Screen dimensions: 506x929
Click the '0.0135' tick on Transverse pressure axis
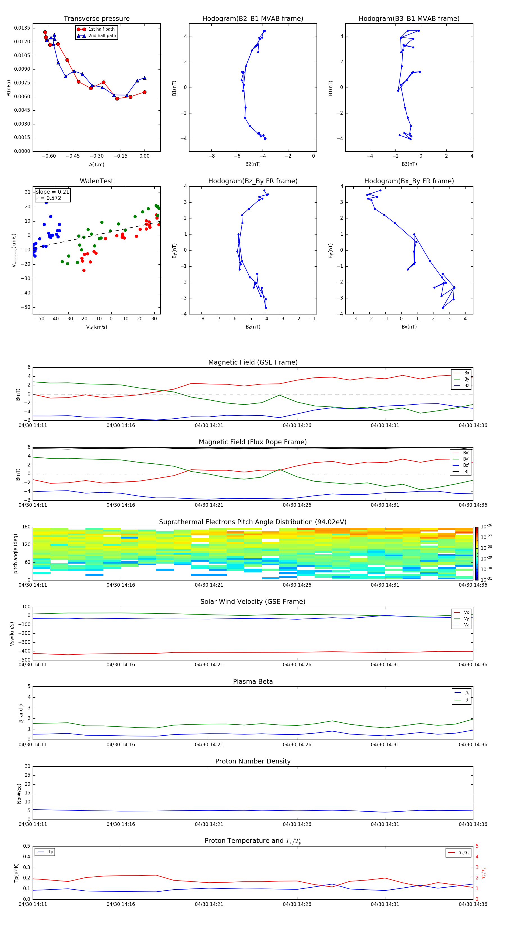22,28
